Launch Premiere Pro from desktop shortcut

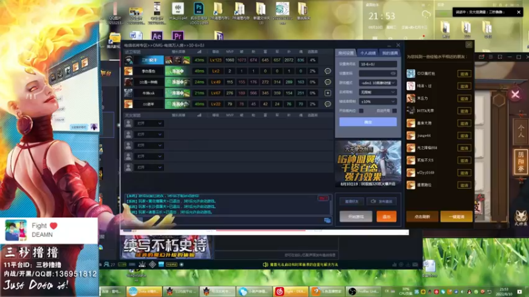click(x=177, y=36)
